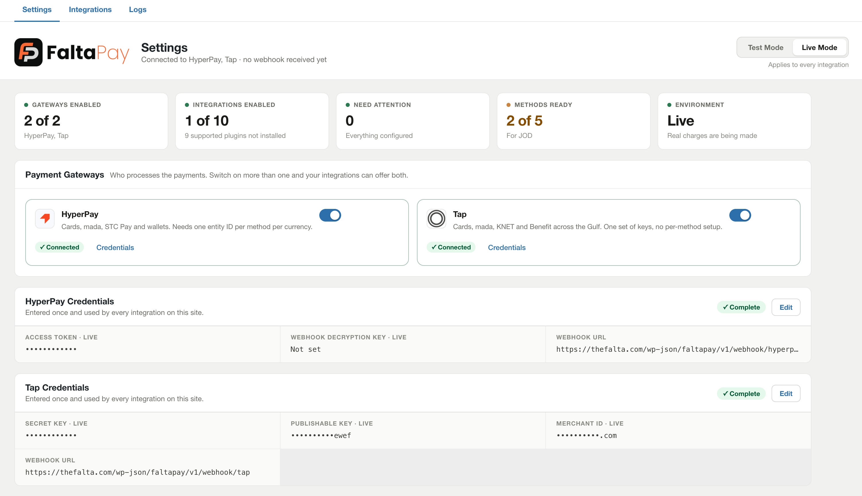The width and height of the screenshot is (862, 496).
Task: Click the Tap Credentials Complete badge
Action: 741,393
